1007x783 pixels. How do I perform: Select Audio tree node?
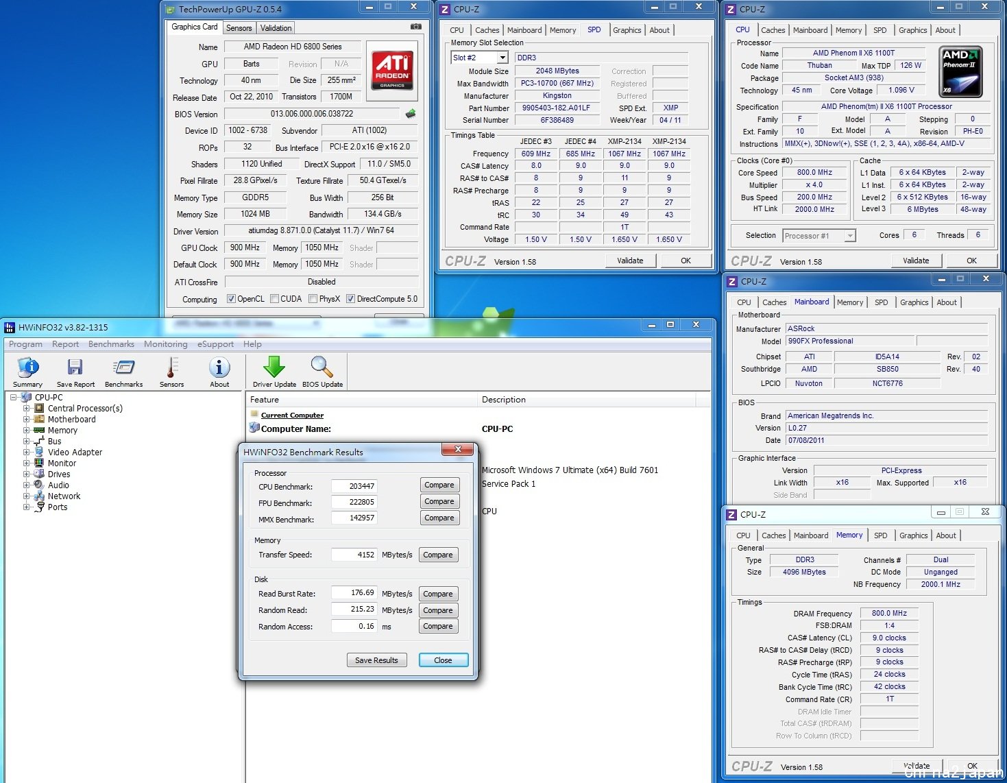pyautogui.click(x=58, y=485)
